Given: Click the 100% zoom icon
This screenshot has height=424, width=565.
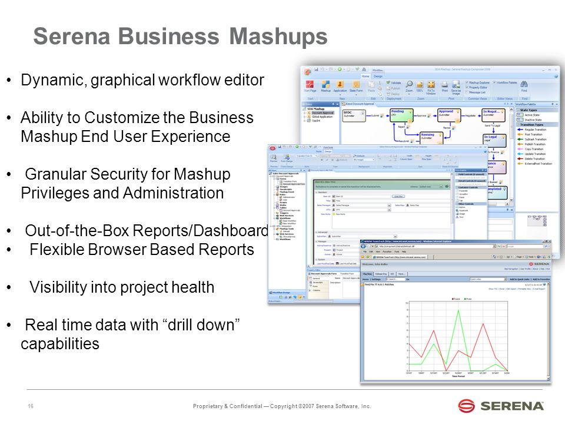Looking at the screenshot, I should 420,84.
